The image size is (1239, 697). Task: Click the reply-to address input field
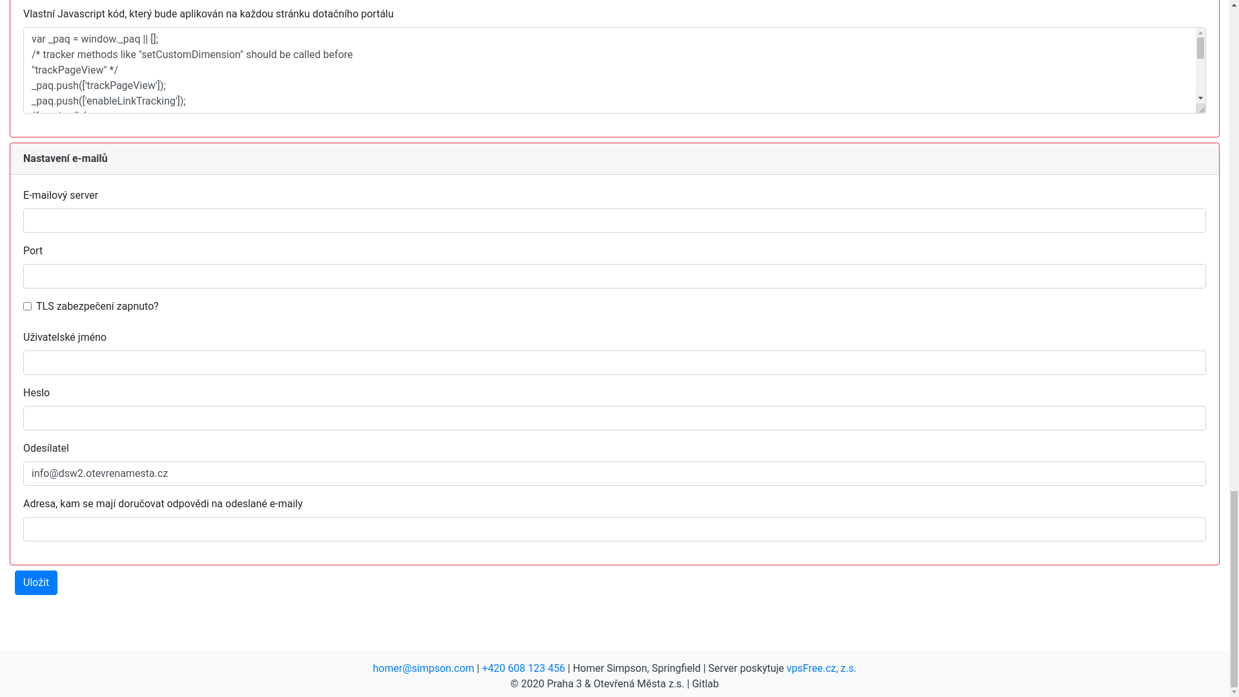[x=614, y=529]
